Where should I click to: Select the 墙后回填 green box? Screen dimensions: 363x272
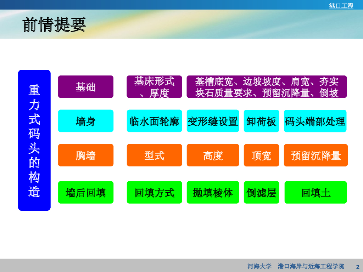tap(86, 192)
